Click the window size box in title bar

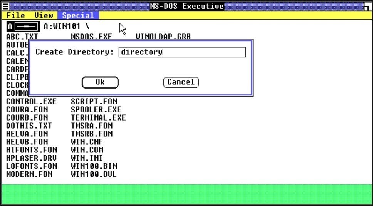(367, 7)
